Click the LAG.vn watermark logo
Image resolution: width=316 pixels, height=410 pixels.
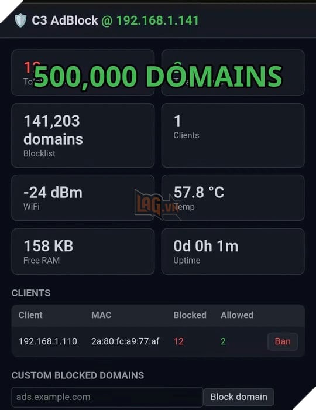click(x=157, y=205)
